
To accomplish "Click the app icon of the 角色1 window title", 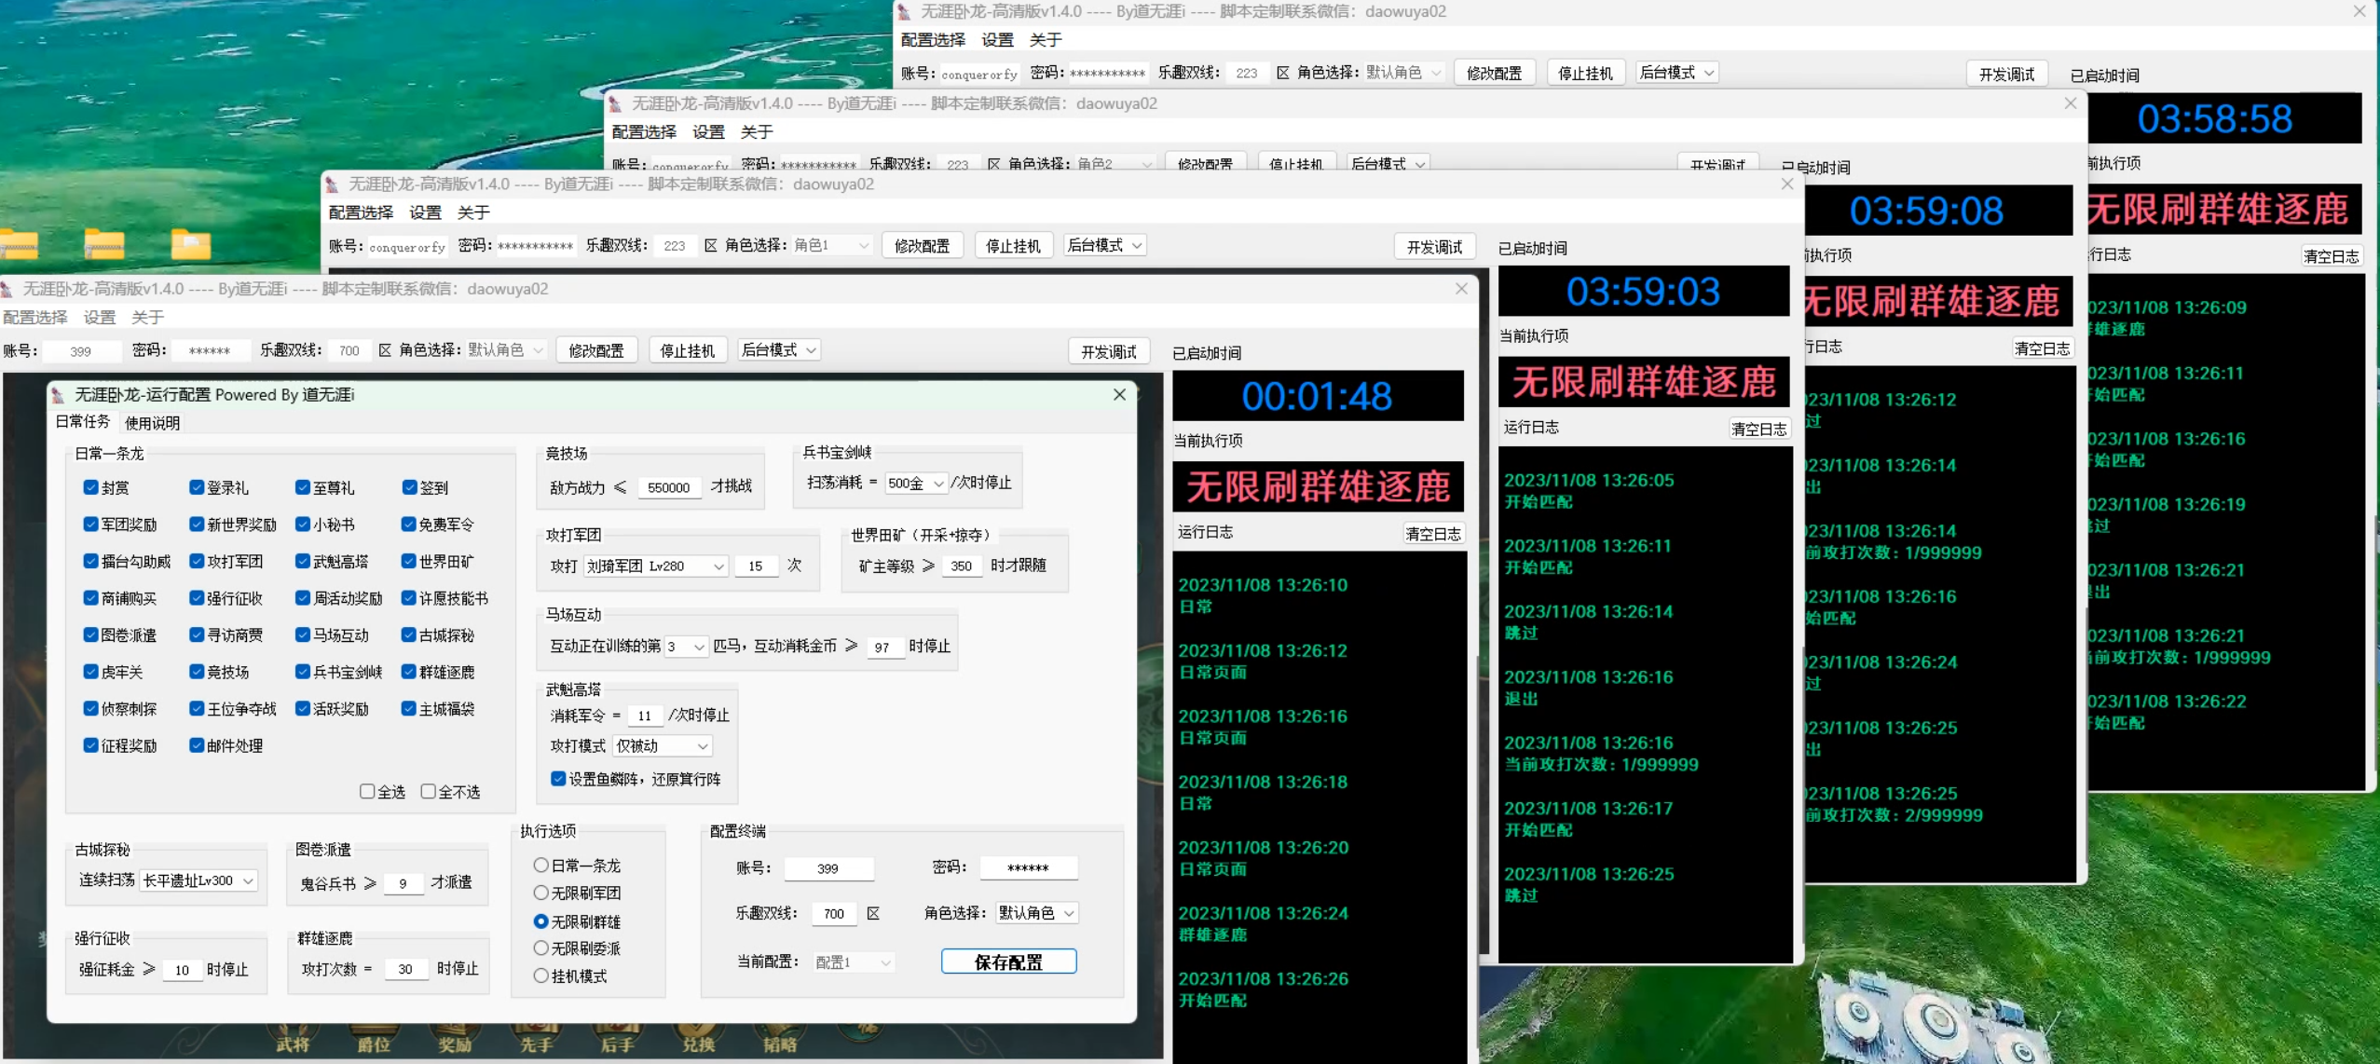I will pos(333,184).
